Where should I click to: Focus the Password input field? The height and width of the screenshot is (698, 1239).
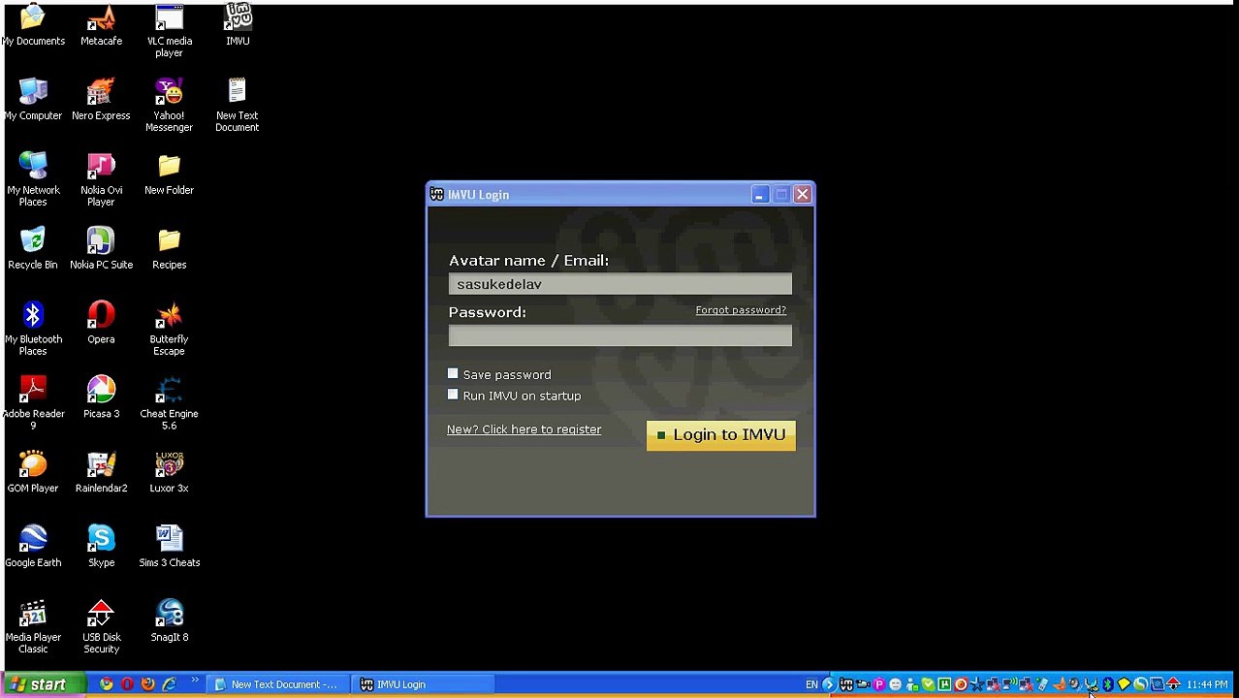coord(619,335)
